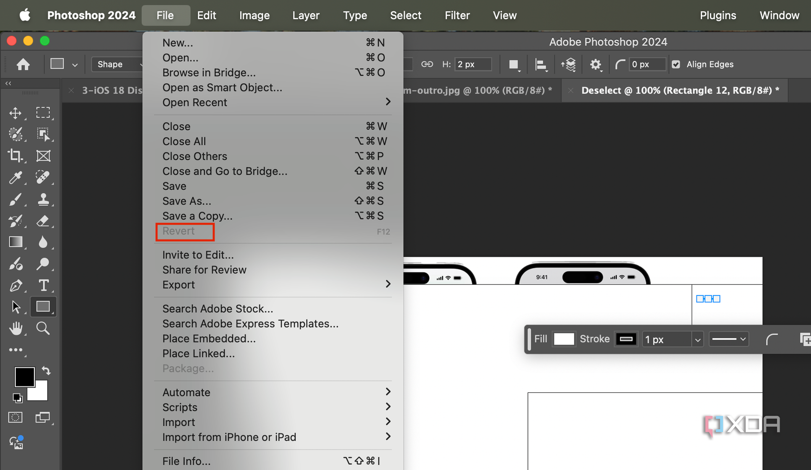Toggle the screen mode icon

[x=43, y=416]
